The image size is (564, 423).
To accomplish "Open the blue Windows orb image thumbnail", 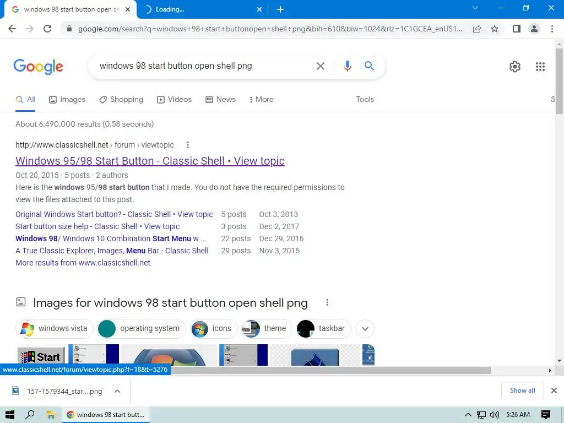I will click(x=169, y=355).
